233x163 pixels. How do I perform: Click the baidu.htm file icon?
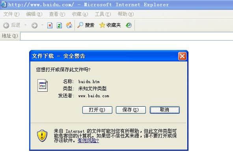(43, 85)
